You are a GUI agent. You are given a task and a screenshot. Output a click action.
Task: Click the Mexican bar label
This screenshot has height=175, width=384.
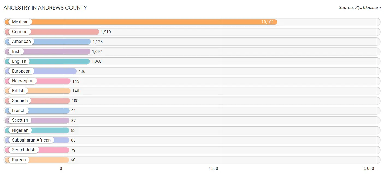click(20, 22)
